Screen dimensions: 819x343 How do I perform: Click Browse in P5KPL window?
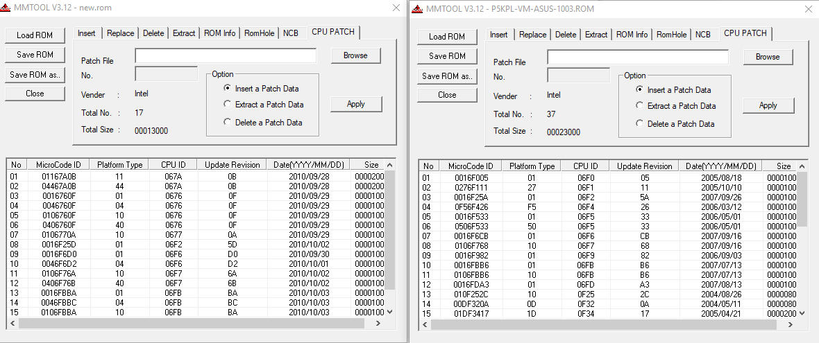768,57
